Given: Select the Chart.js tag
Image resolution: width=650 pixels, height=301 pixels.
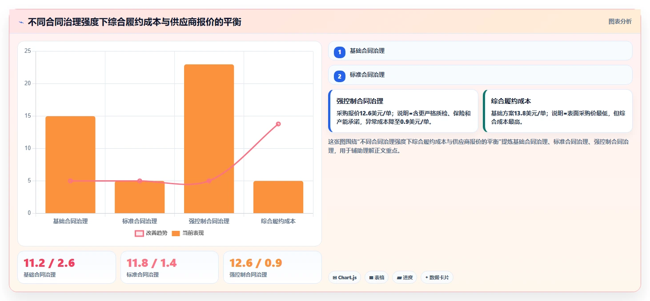Looking at the screenshot, I should tap(345, 277).
